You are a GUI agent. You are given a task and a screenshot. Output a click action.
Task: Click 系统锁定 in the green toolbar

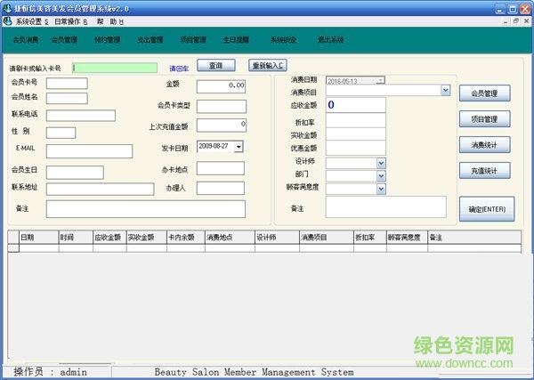coord(284,40)
